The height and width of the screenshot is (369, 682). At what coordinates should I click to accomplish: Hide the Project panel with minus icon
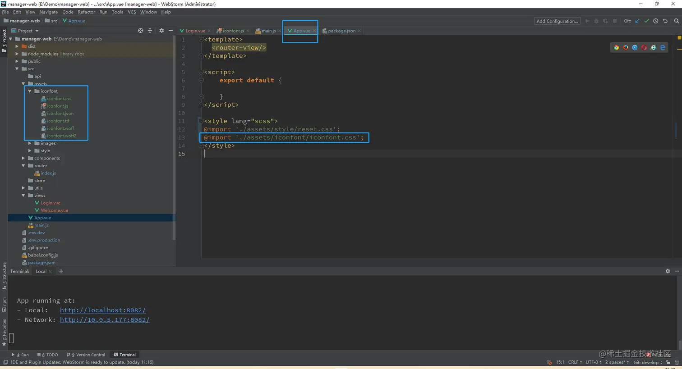pyautogui.click(x=171, y=31)
